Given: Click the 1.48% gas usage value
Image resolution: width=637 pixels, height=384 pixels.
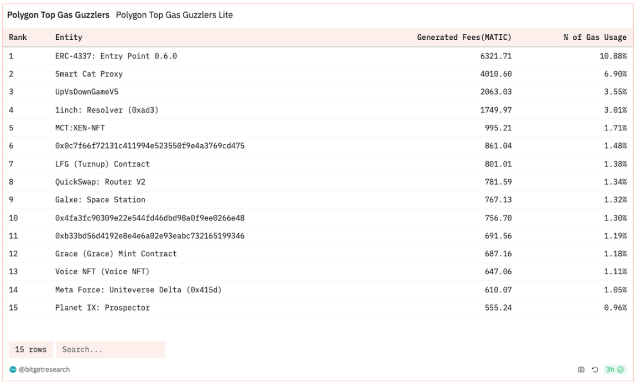Looking at the screenshot, I should coord(615,146).
